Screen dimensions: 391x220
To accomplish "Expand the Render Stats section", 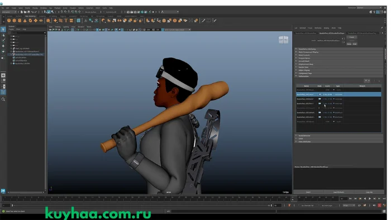I will coord(339,67).
